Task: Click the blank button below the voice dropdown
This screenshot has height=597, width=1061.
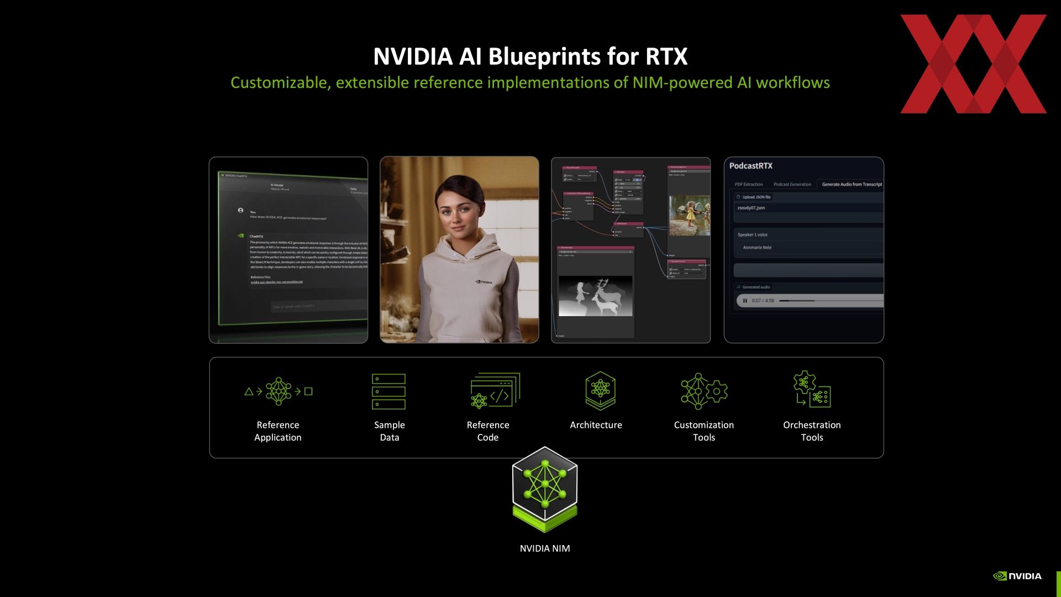Action: (x=808, y=270)
